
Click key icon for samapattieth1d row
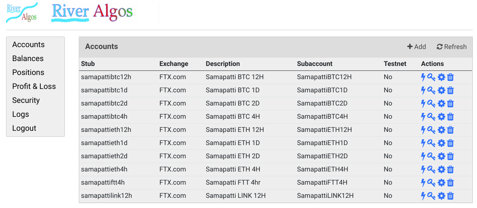pos(431,143)
